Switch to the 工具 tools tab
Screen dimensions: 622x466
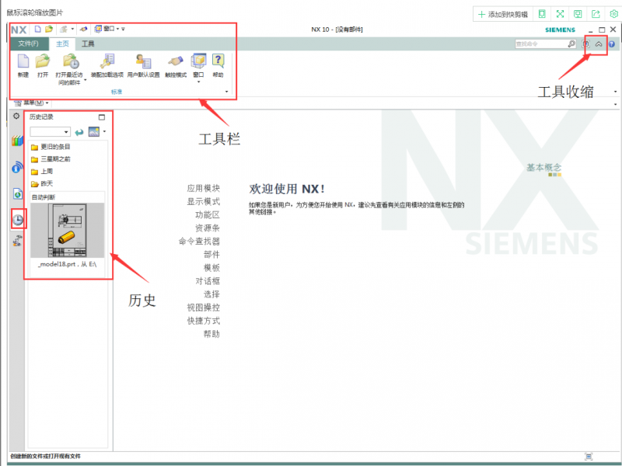point(88,43)
